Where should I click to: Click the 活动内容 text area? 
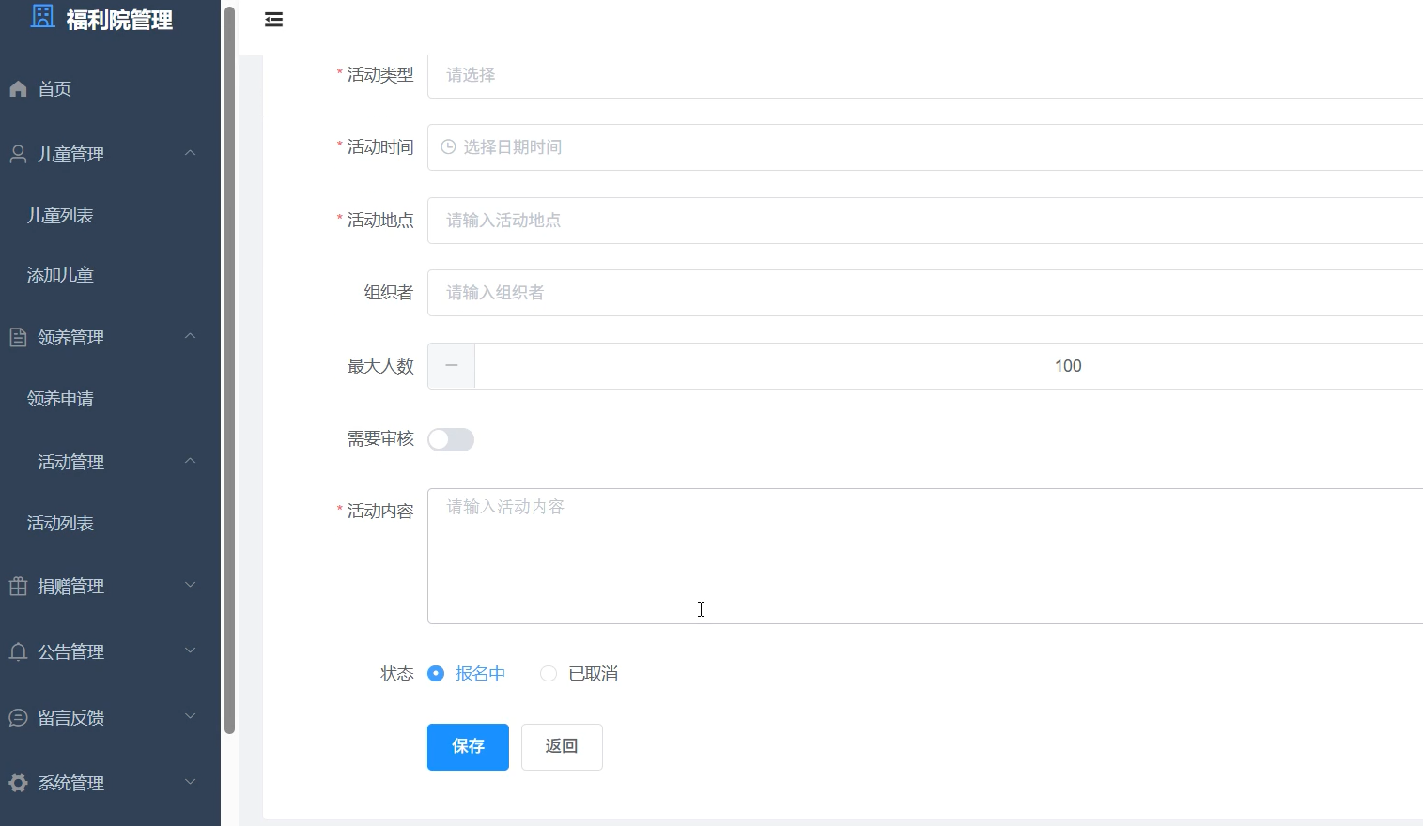(925, 556)
